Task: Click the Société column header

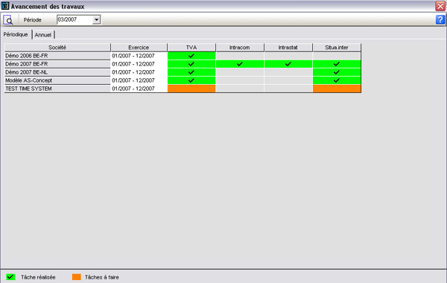Action: coord(57,48)
